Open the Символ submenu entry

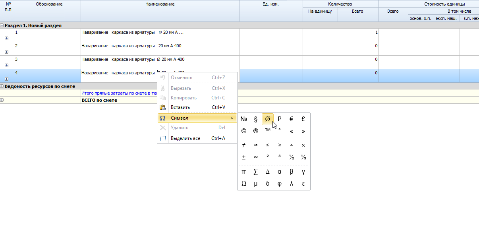click(197, 118)
